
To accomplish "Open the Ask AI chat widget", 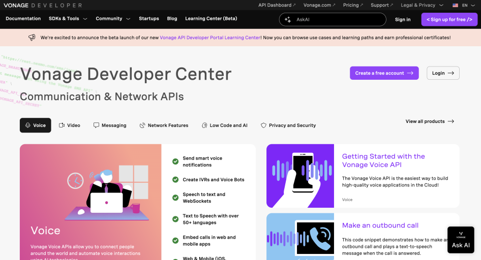I will coord(461,240).
